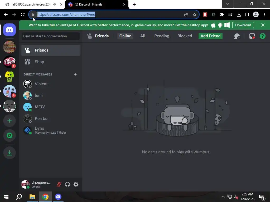Click the Windows download icon in banner
The width and height of the screenshot is (270, 202).
[227, 25]
